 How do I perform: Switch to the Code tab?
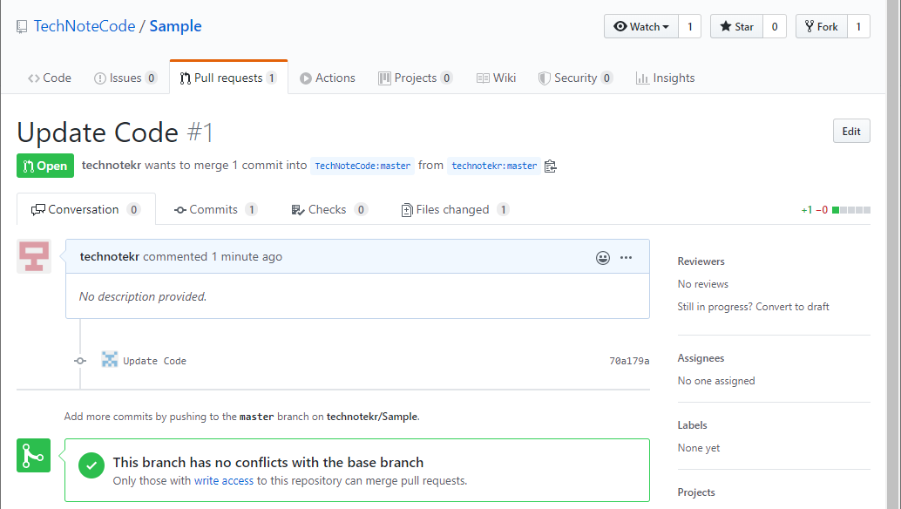[50, 78]
